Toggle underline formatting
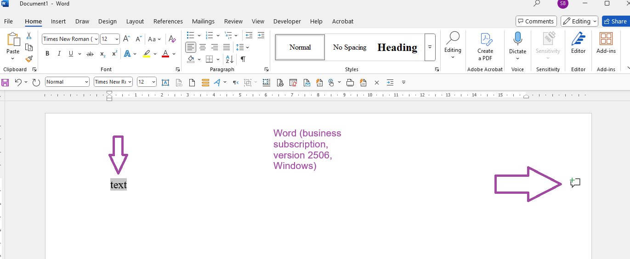Viewport: 630px width, 259px height. [71, 54]
